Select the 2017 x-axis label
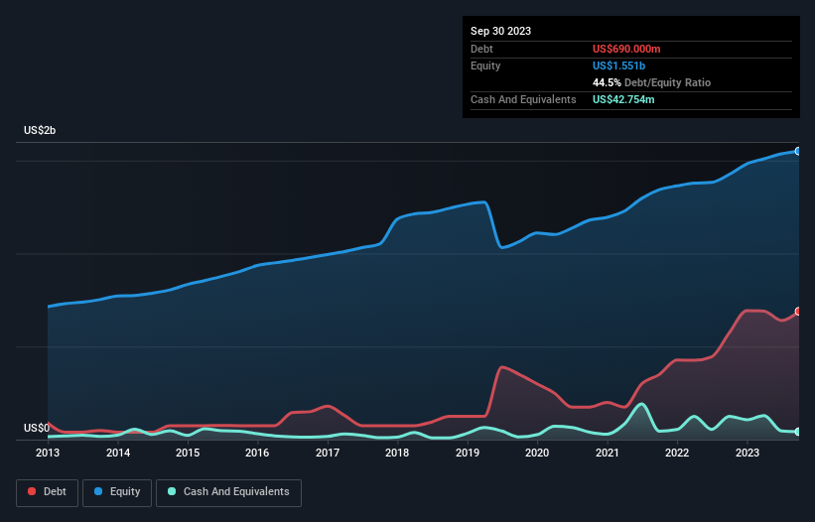Image resolution: width=815 pixels, height=522 pixels. tap(328, 454)
